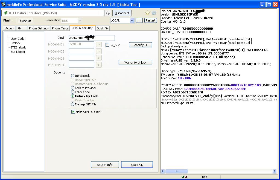Open settings via the gear icon
Screen dimensions: 280x180
click(x=154, y=13)
